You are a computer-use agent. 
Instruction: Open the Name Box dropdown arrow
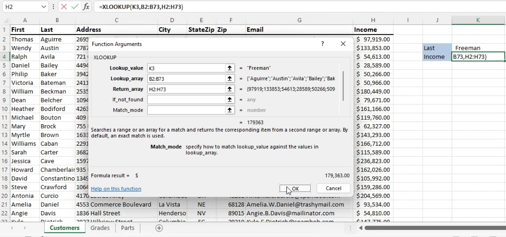pos(43,7)
